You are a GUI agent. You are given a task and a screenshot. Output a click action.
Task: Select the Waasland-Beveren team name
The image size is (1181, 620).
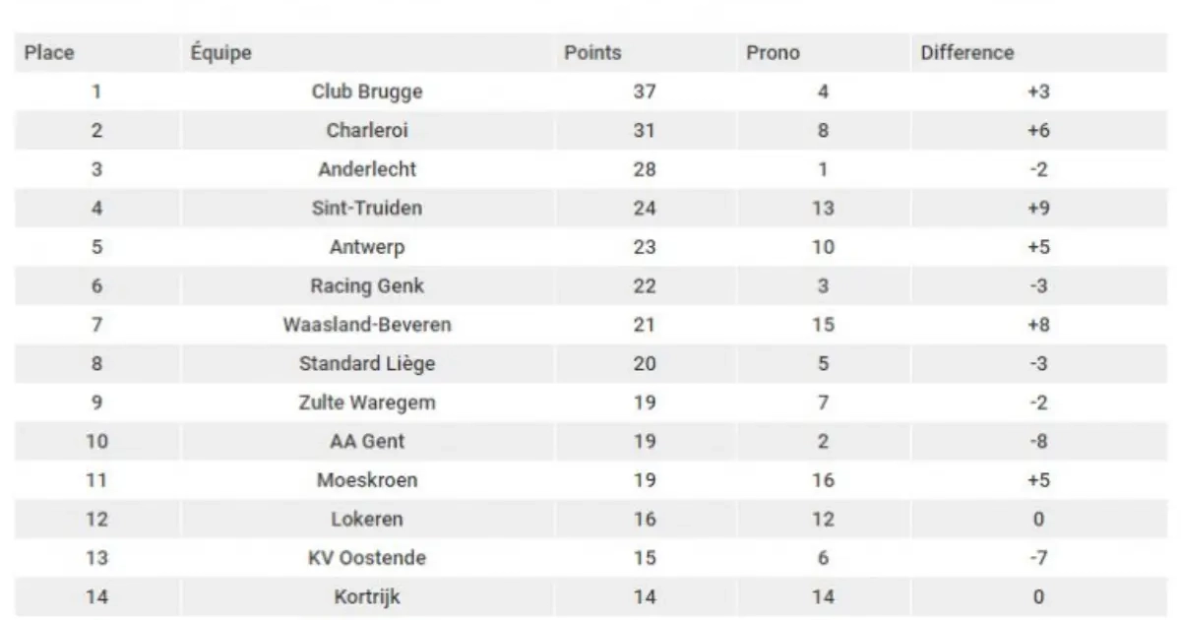point(367,325)
